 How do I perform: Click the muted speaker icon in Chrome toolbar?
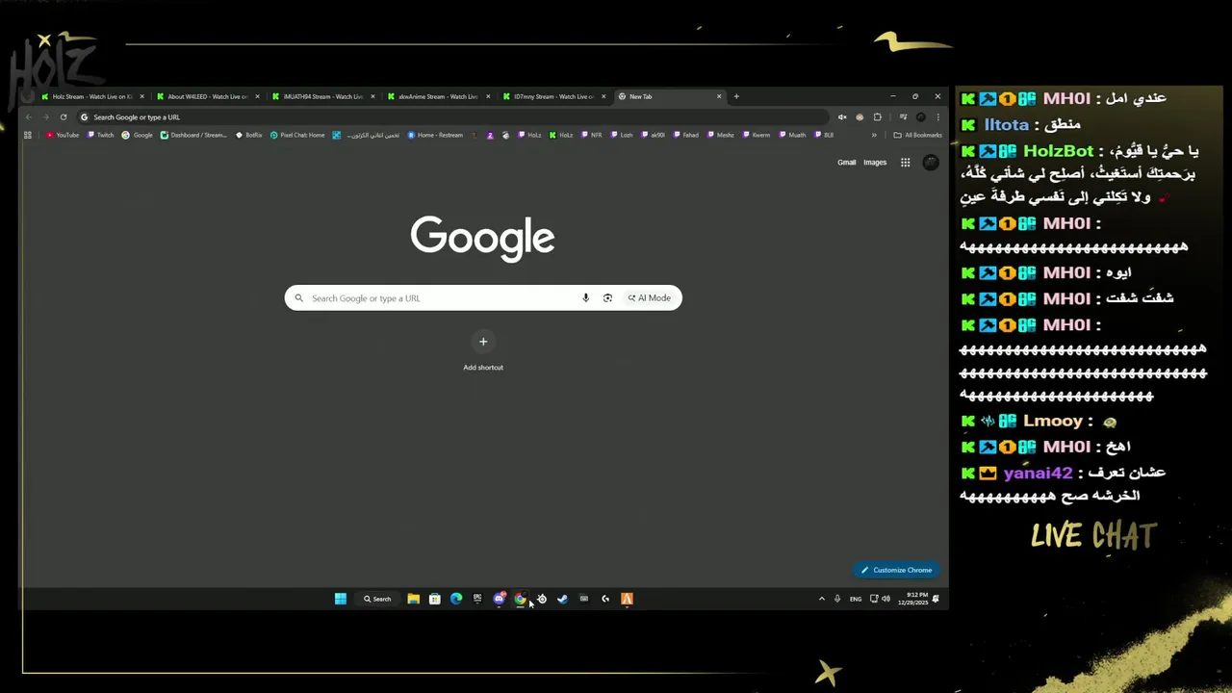(842, 117)
